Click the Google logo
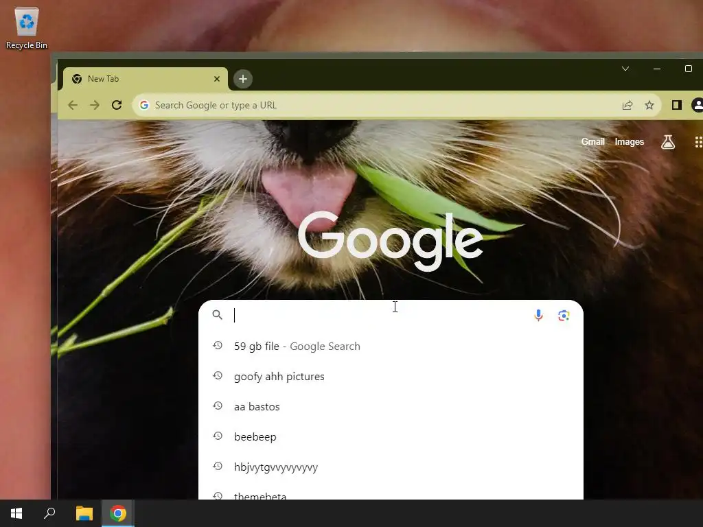This screenshot has width=703, height=527. tap(391, 241)
